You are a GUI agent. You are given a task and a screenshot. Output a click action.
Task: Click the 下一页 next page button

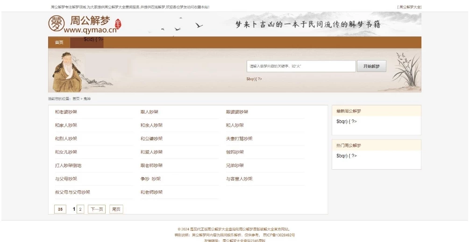click(97, 209)
